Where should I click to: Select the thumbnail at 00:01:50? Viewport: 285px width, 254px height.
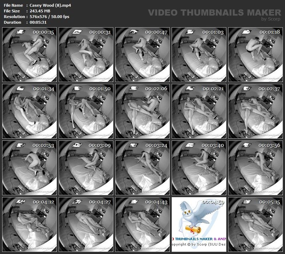click(x=86, y=111)
